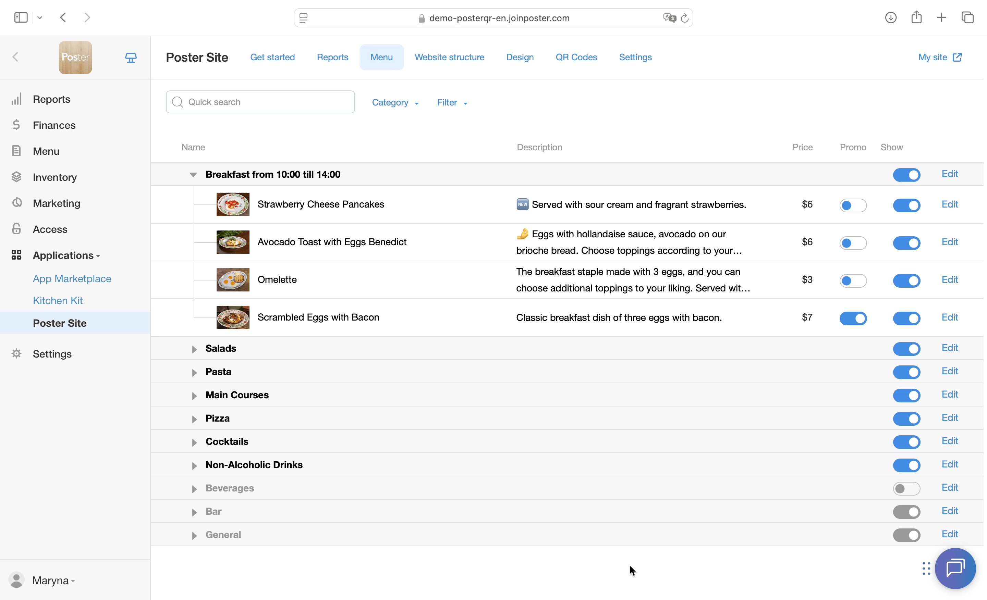Open the Category filter dropdown
Screen dimensions: 987x600
tap(395, 102)
